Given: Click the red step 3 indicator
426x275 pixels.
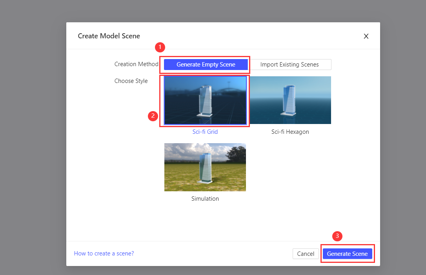Looking at the screenshot, I should pyautogui.click(x=337, y=236).
